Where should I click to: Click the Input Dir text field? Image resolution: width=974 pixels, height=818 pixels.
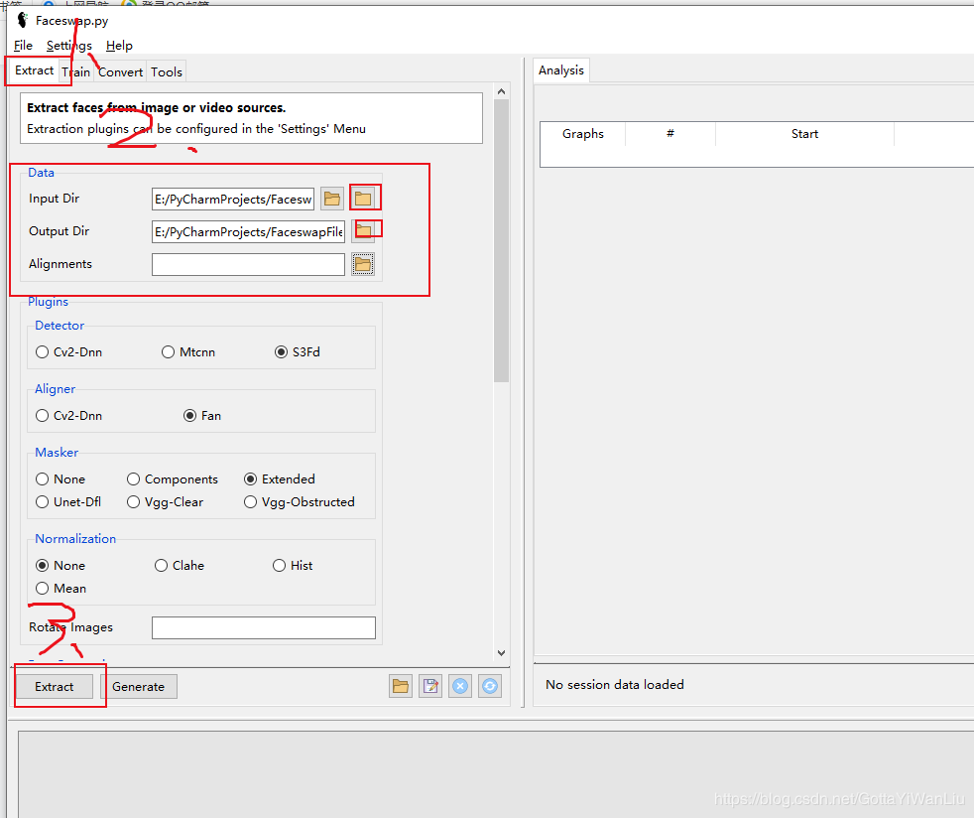233,199
